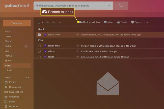Hide the Views section
This screenshot has height=109, width=164.
tap(27, 77)
